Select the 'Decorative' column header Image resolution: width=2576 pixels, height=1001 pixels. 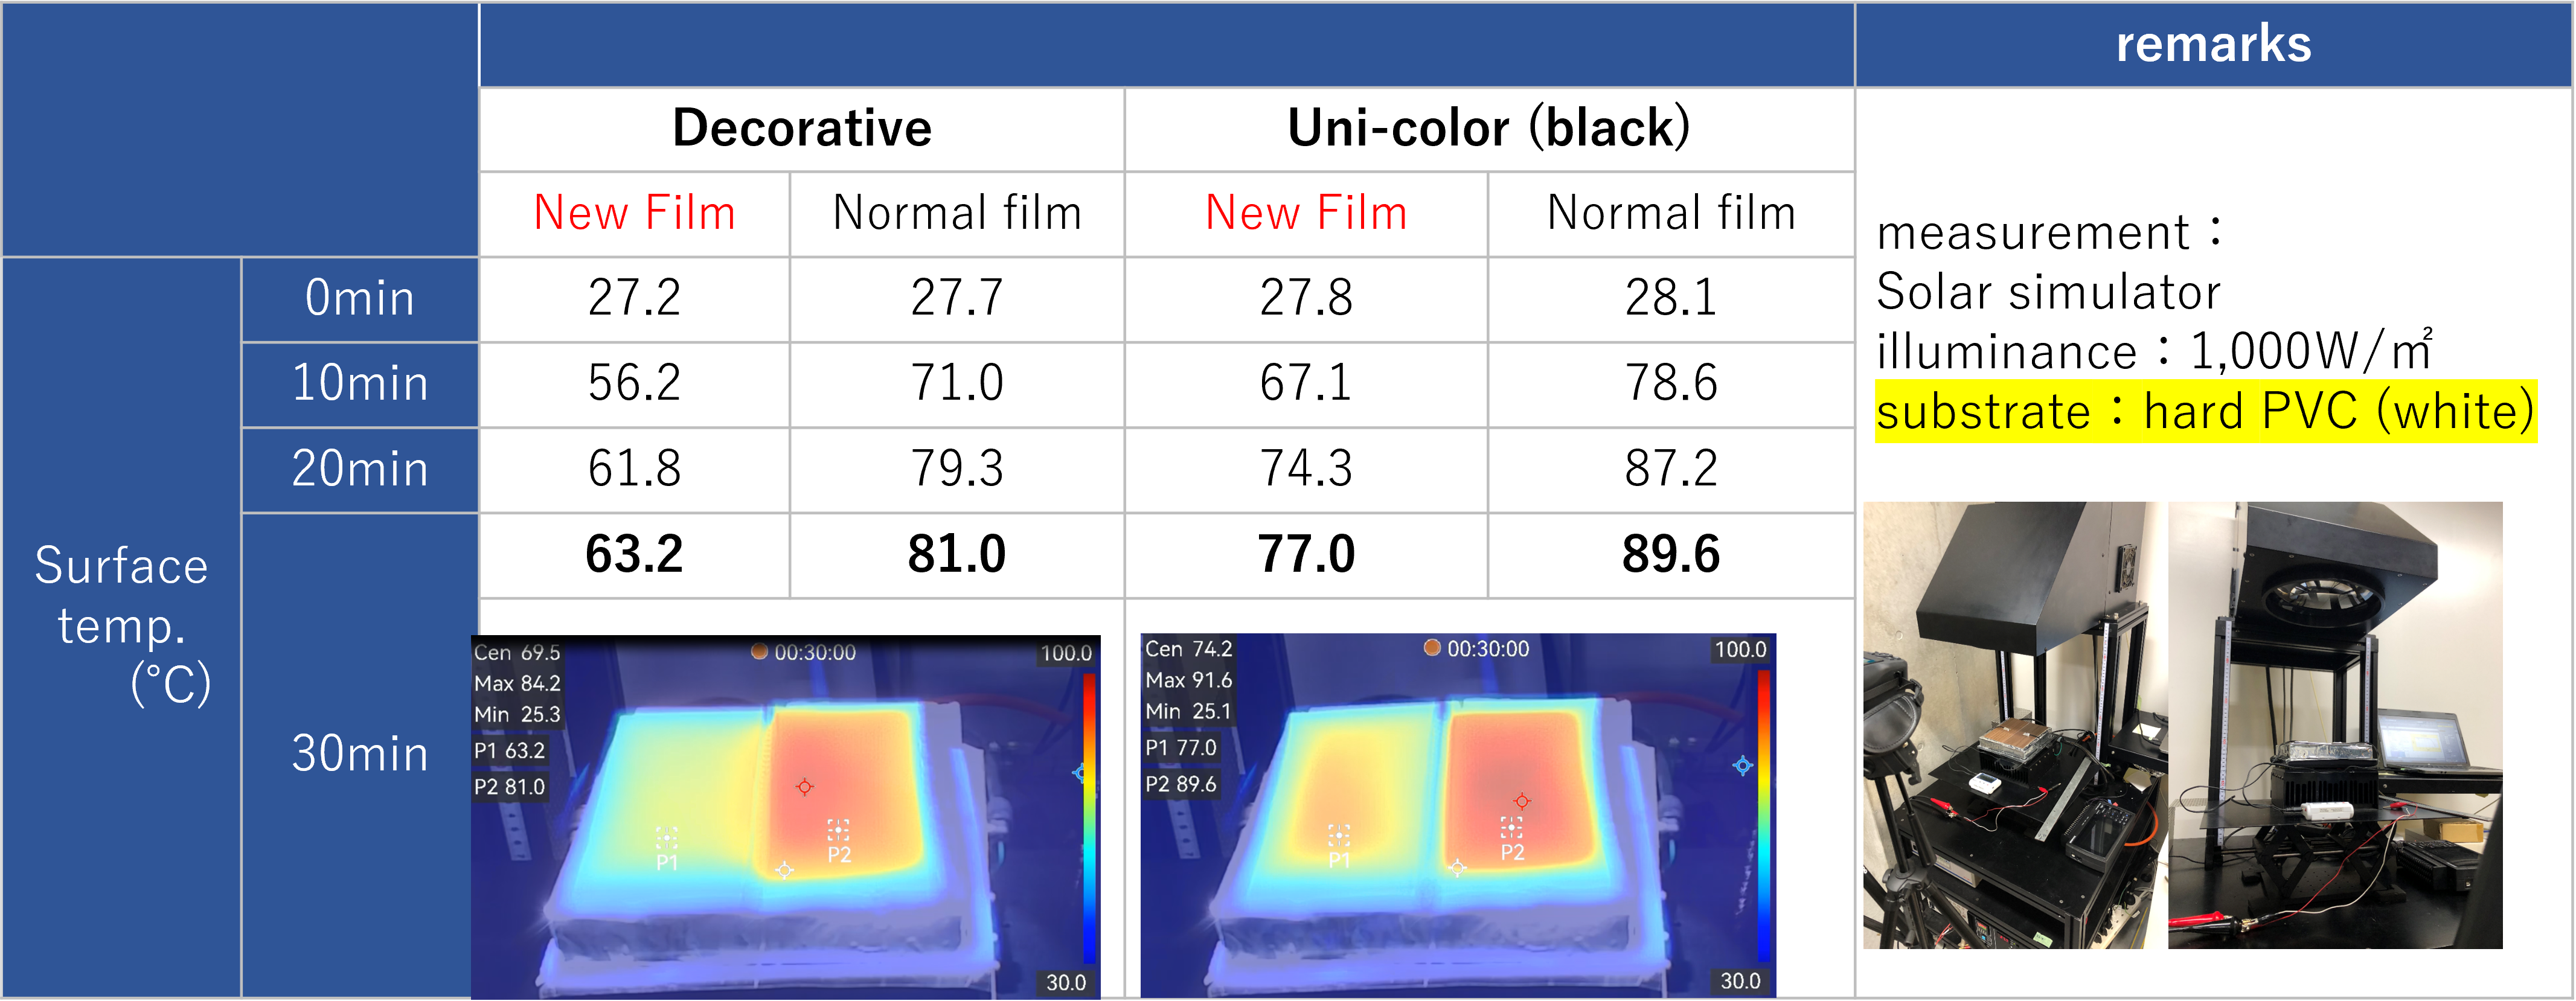point(801,128)
